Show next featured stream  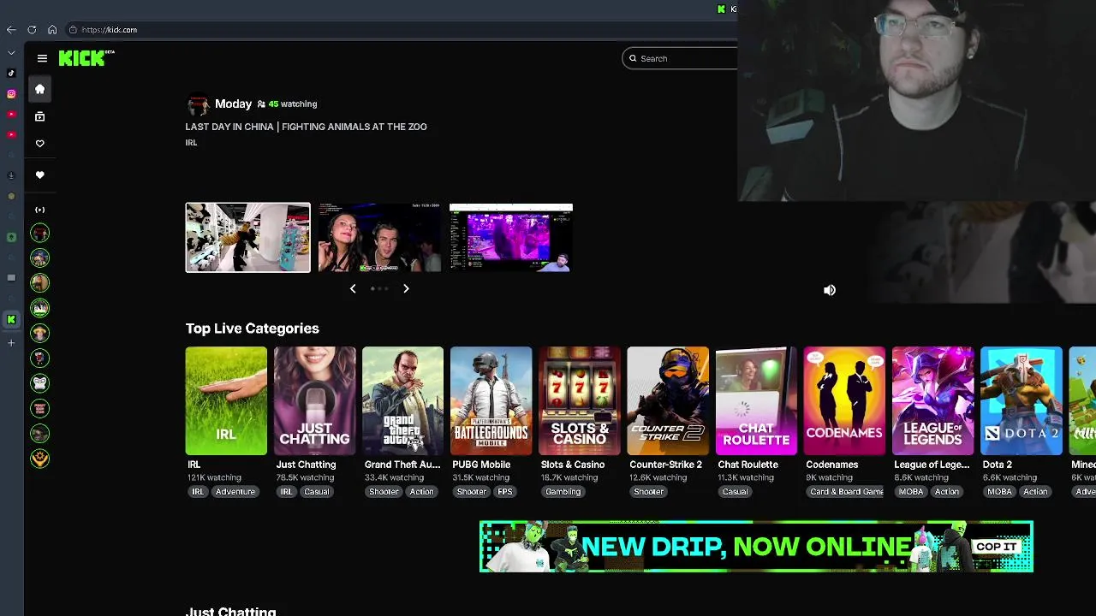tap(406, 289)
